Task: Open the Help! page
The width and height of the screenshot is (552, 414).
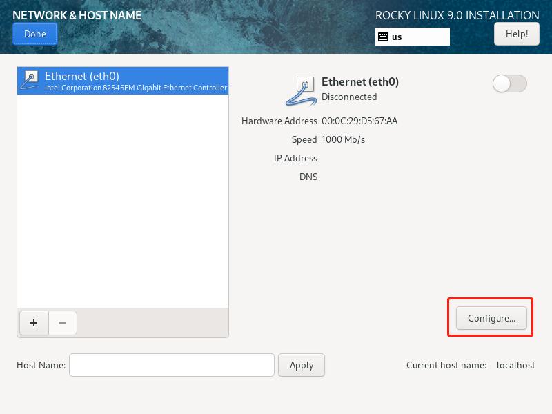Action: (x=516, y=33)
